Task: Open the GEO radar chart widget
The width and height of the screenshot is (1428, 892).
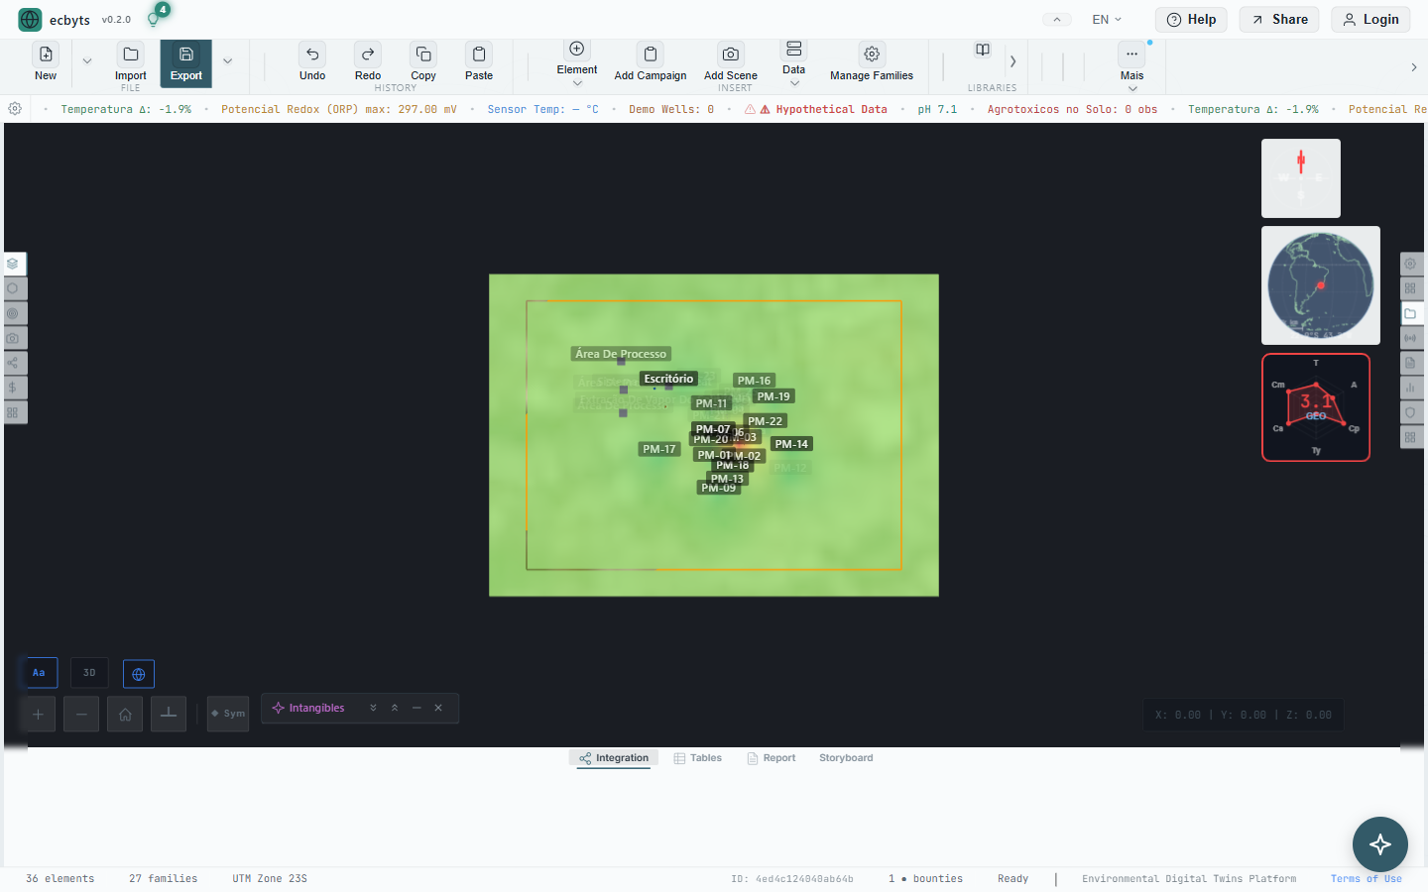Action: coord(1316,407)
